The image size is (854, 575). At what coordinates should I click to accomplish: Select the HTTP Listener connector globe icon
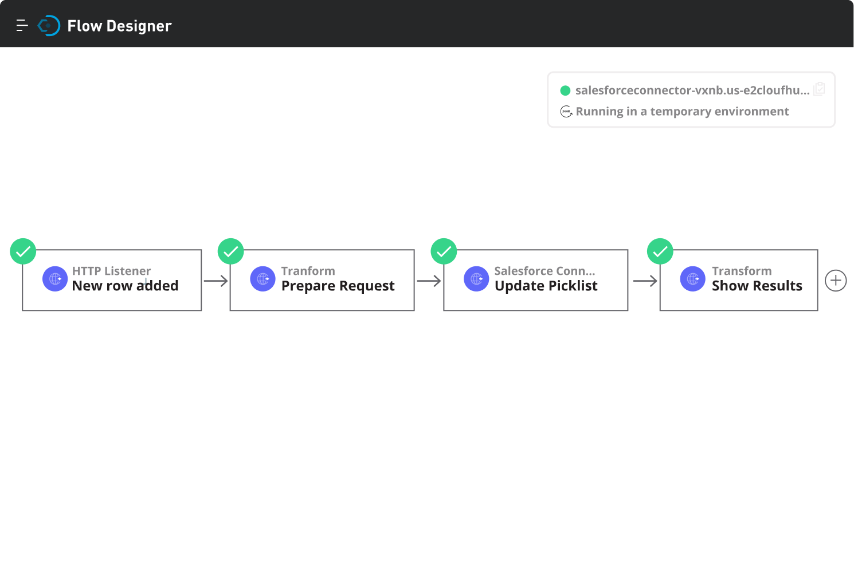55,279
